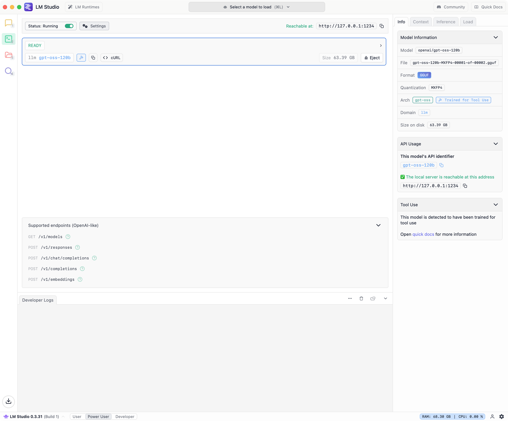Click the cURL button for the model

pyautogui.click(x=112, y=58)
